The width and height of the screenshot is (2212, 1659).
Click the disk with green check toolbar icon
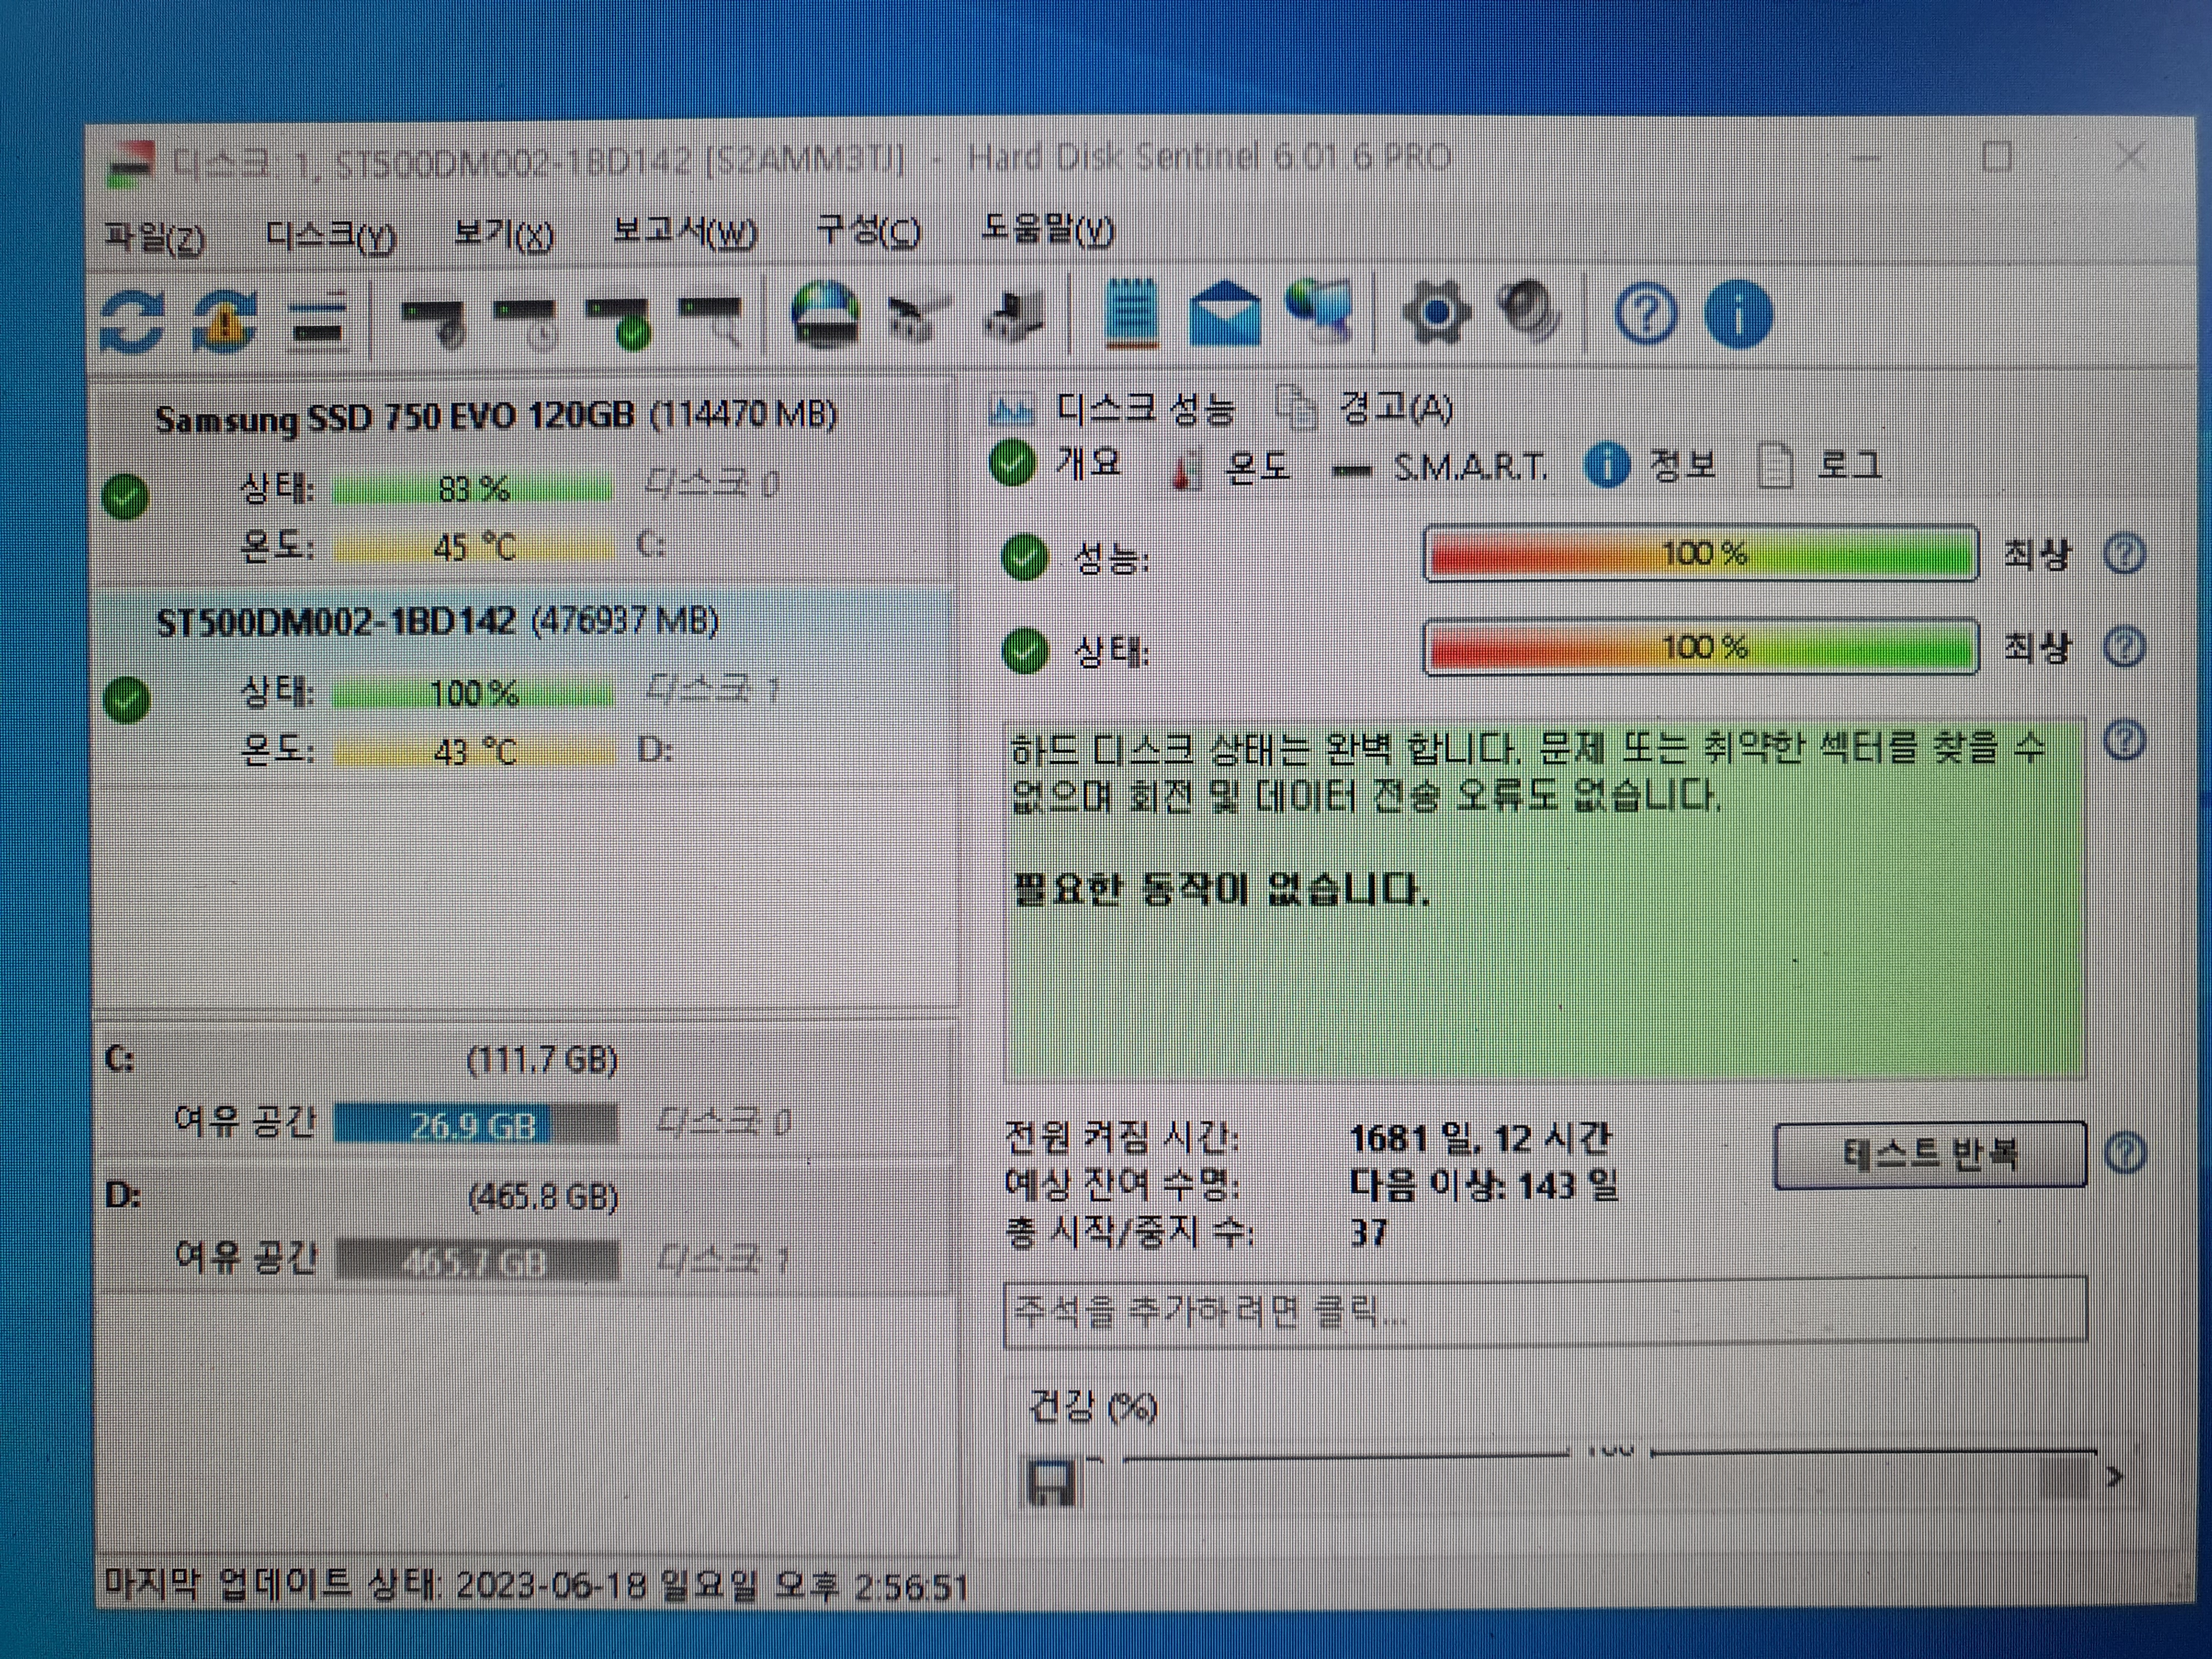click(x=618, y=322)
